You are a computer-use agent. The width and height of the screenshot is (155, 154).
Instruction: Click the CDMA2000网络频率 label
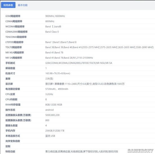coord(17,32)
